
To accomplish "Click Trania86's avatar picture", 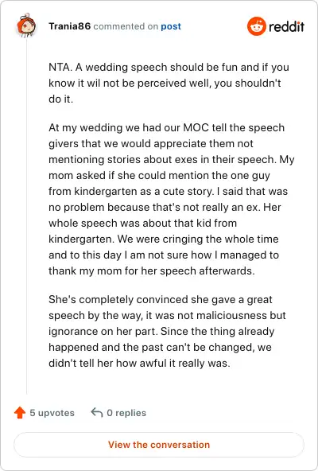I will (26, 25).
